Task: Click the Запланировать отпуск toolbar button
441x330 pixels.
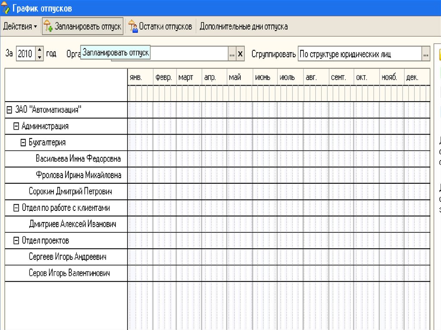Action: click(x=83, y=27)
